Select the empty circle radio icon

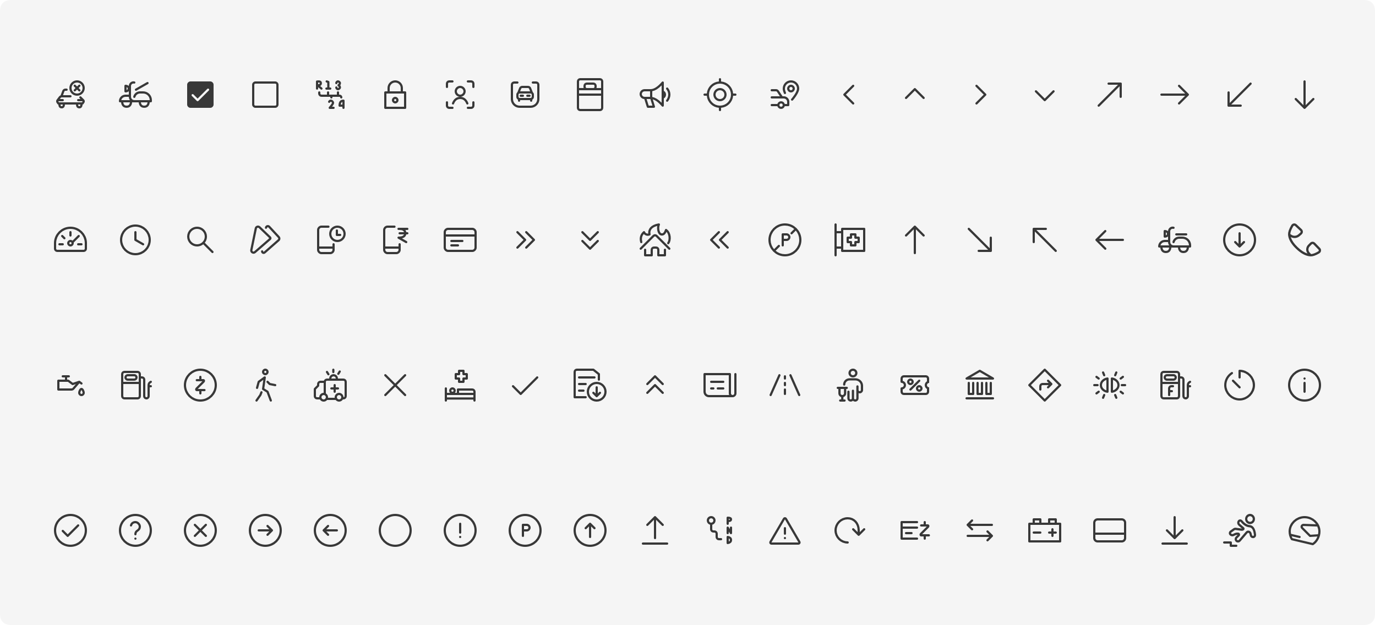pyautogui.click(x=395, y=530)
